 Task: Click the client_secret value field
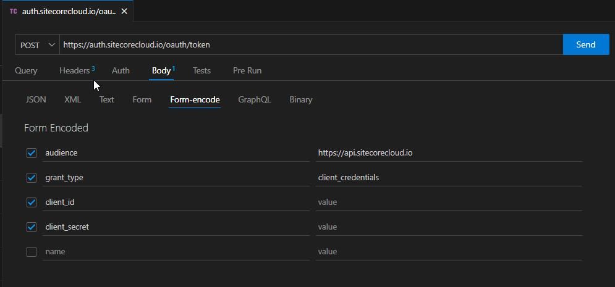point(449,227)
